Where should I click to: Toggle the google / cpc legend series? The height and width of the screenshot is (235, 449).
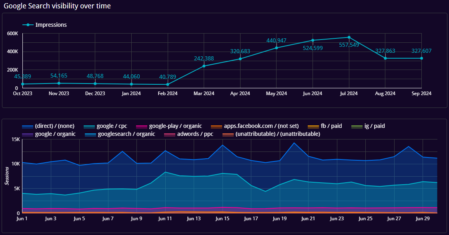(105, 126)
